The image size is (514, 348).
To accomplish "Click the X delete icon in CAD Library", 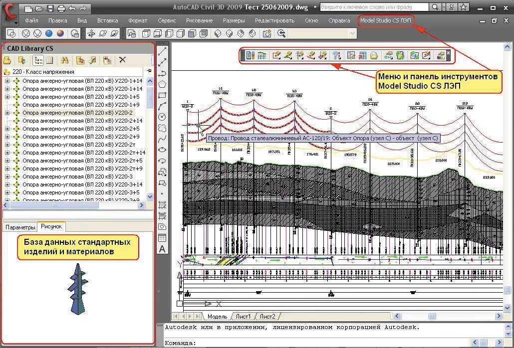I will tap(122, 60).
